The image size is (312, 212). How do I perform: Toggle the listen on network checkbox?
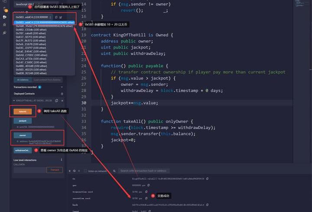(85, 171)
